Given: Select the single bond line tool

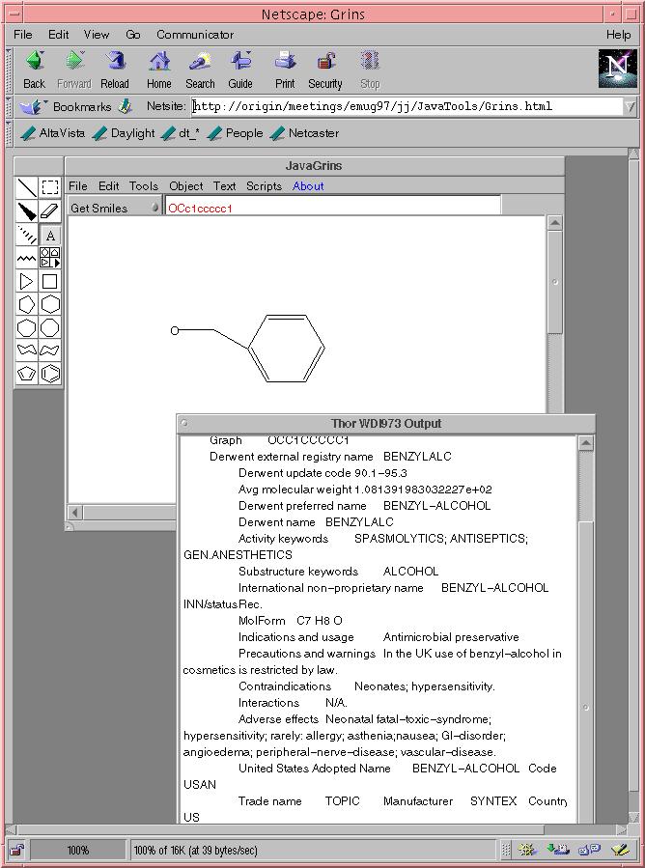Looking at the screenshot, I should 27,187.
